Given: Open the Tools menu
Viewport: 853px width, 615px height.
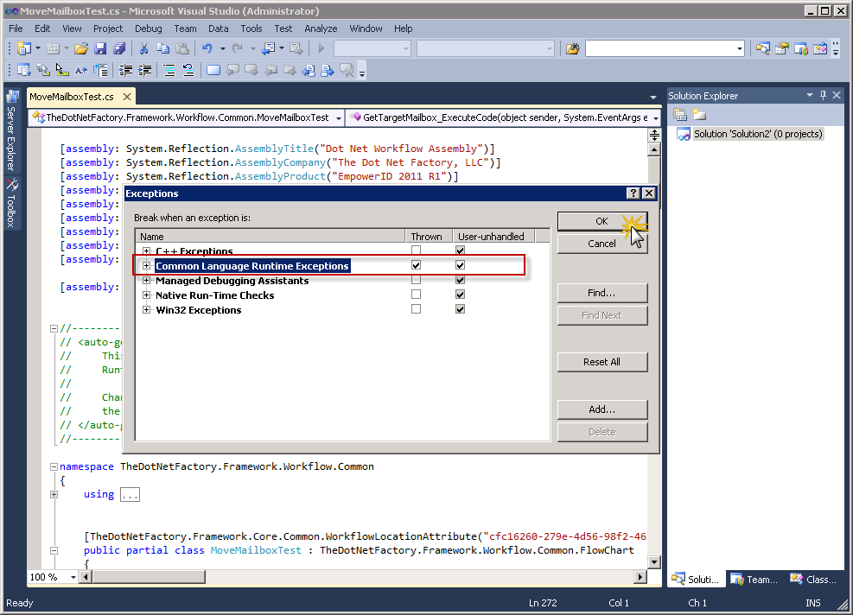Looking at the screenshot, I should click(x=251, y=29).
